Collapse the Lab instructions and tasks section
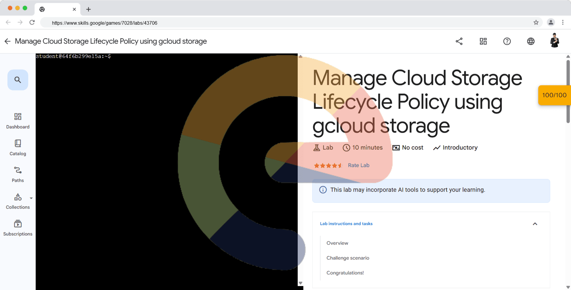The image size is (571, 290). coord(535,224)
